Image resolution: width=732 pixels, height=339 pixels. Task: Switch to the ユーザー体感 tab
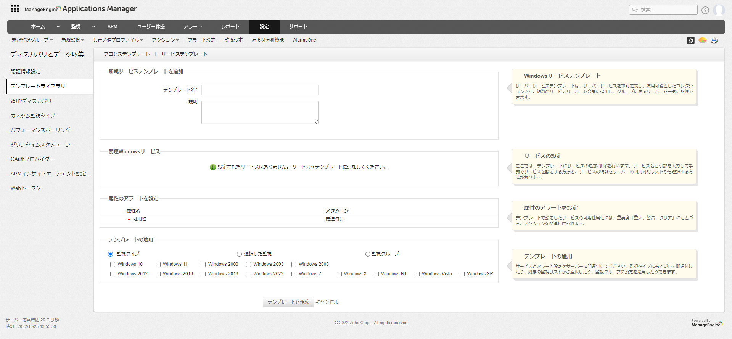[151, 27]
